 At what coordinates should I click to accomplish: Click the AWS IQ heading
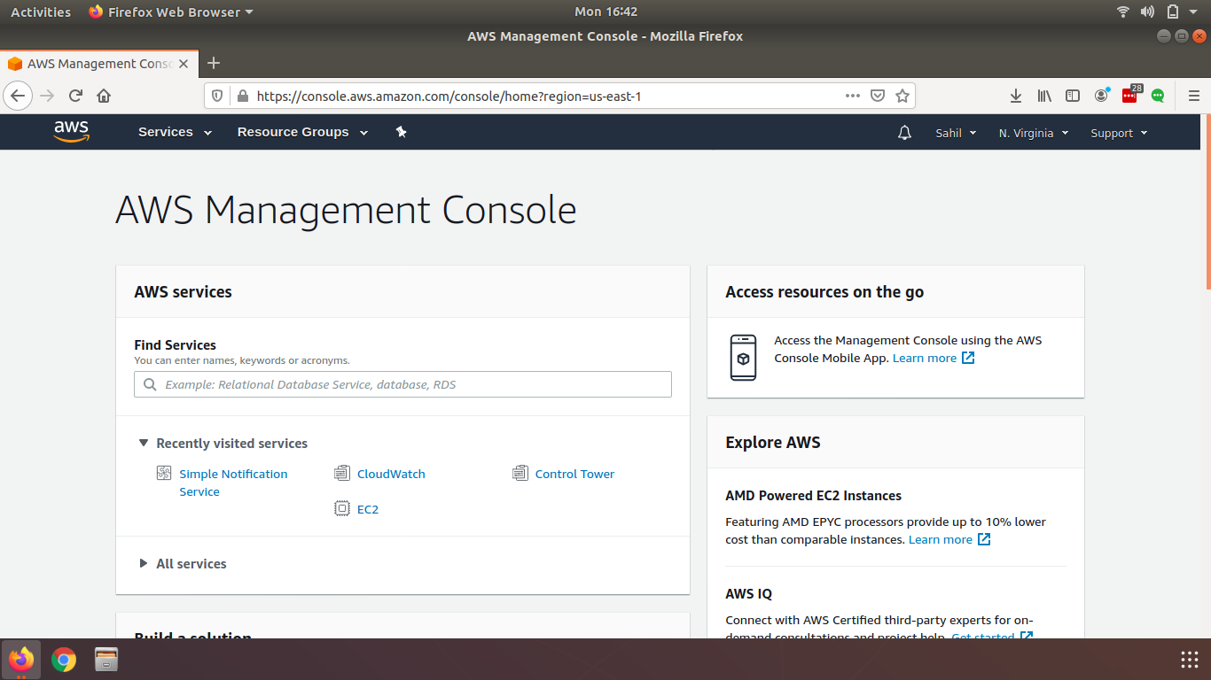[x=748, y=593]
